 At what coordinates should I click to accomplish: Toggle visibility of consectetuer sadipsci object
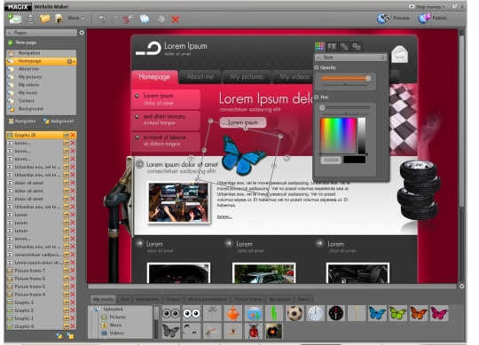[x=66, y=255]
